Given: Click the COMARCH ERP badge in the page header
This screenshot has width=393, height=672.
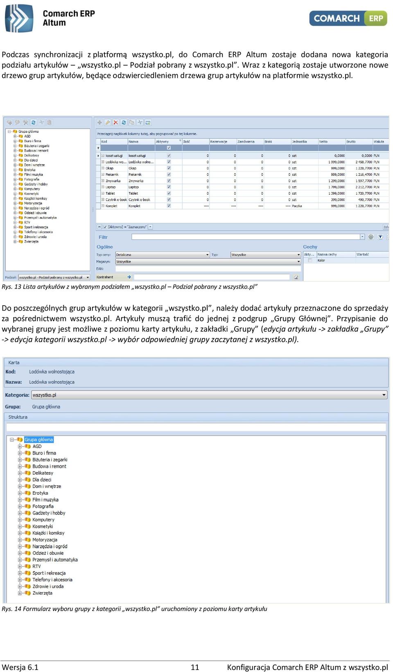Looking at the screenshot, I should point(348,18).
